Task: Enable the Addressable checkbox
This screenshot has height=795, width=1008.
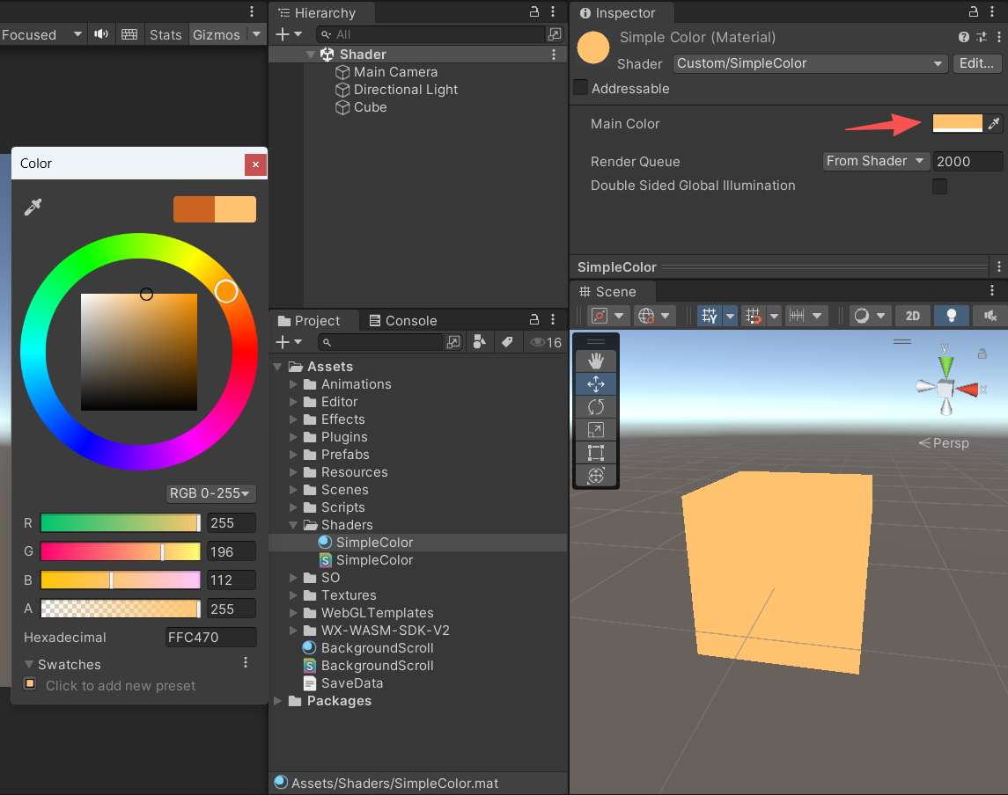Action: click(579, 88)
